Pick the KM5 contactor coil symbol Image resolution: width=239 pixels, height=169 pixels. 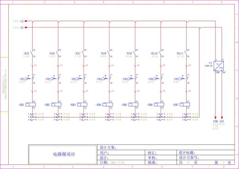[133, 105]
